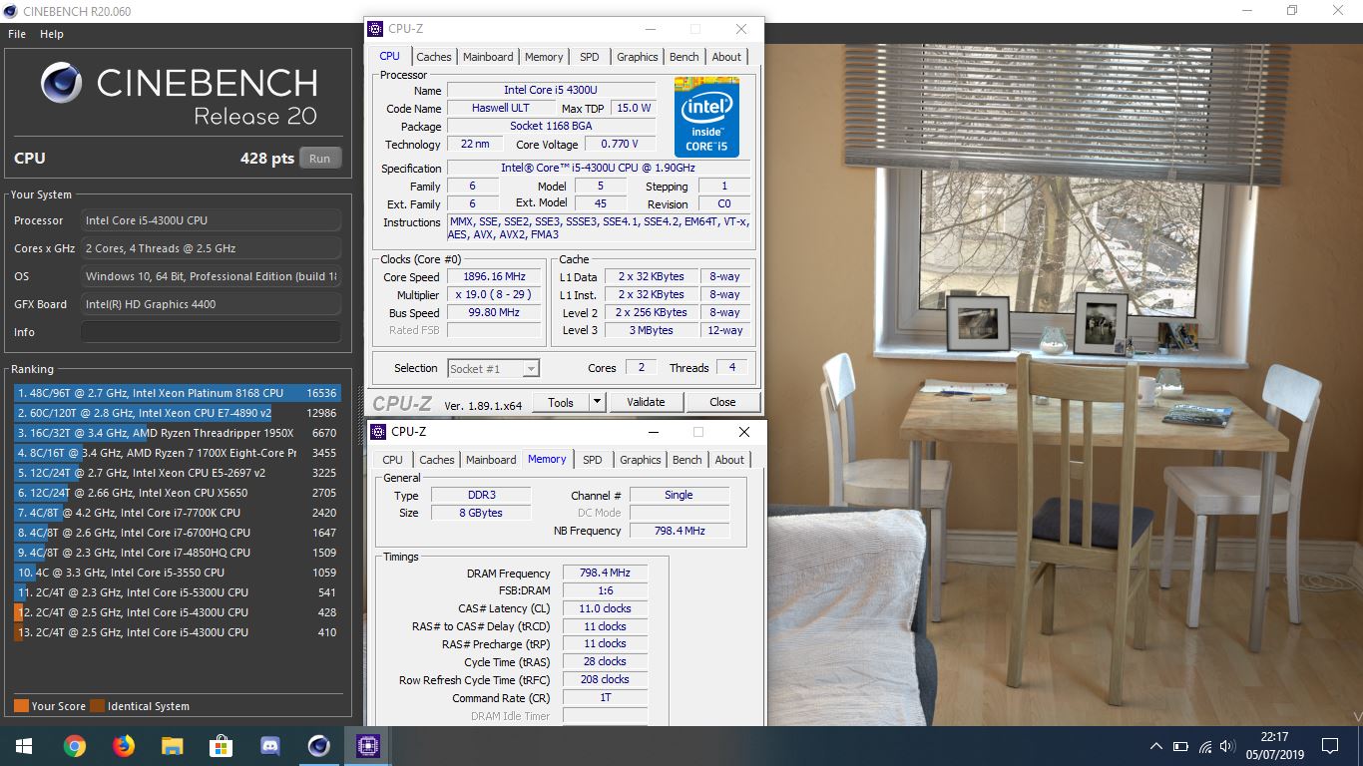The height and width of the screenshot is (766, 1363).
Task: Click the Identical System brown legend swatch
Action: point(97,706)
